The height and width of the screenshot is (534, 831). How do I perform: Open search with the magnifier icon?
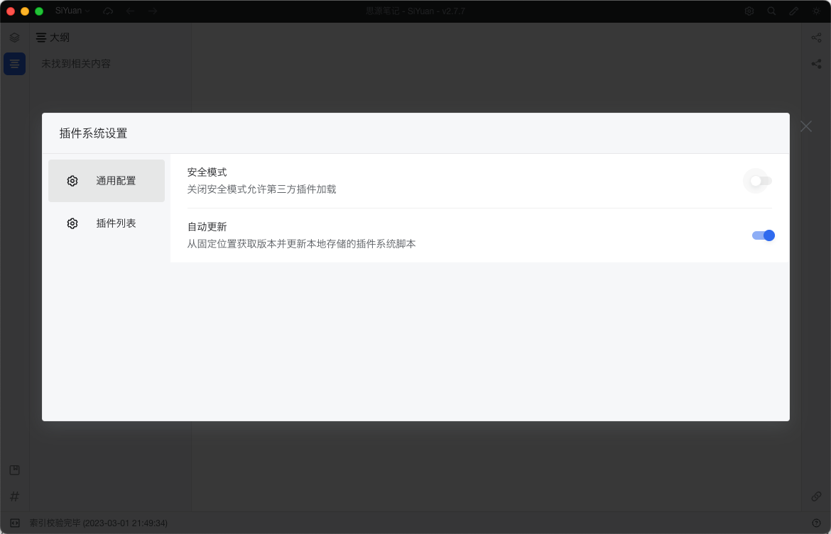click(x=771, y=11)
